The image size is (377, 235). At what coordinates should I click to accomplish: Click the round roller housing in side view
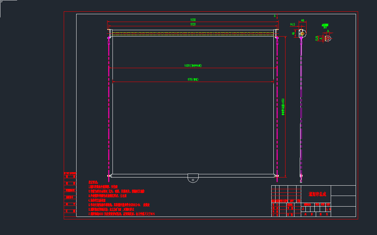(302, 33)
